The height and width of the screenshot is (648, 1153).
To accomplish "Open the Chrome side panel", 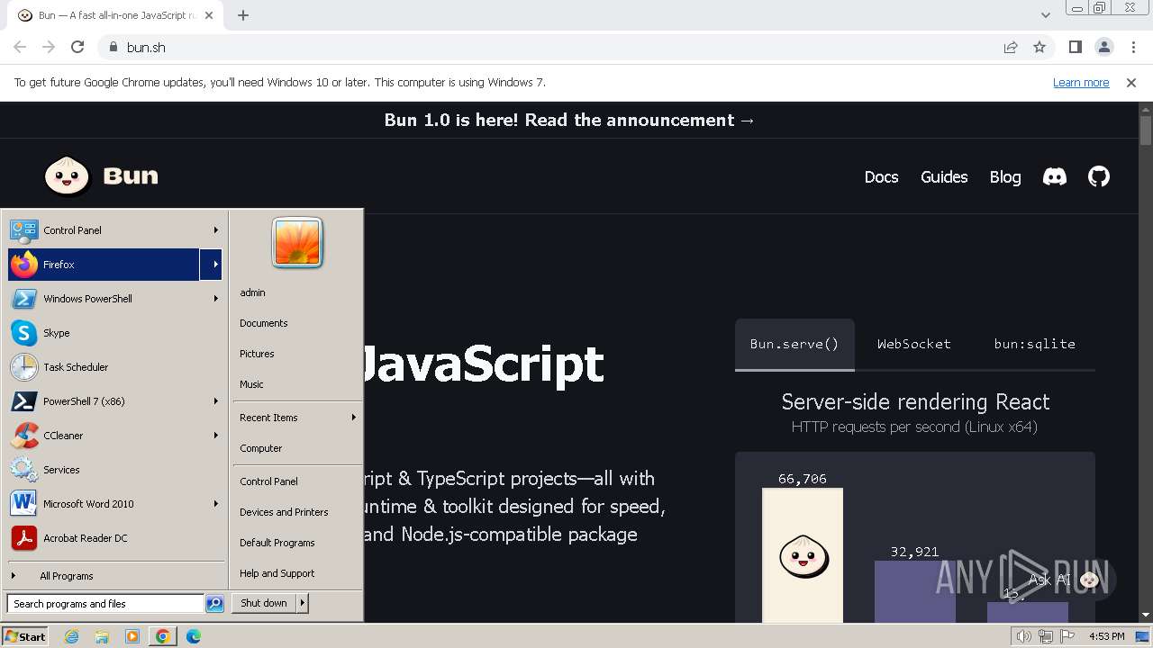I will (1075, 47).
